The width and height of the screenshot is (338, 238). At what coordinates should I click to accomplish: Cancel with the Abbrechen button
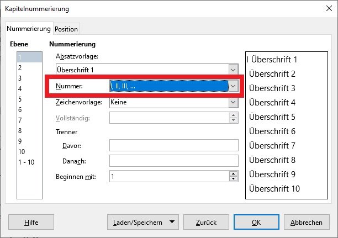coord(307,222)
